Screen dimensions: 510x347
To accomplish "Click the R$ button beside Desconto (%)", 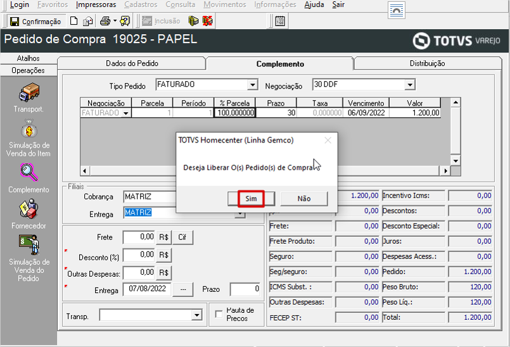I will (x=163, y=255).
